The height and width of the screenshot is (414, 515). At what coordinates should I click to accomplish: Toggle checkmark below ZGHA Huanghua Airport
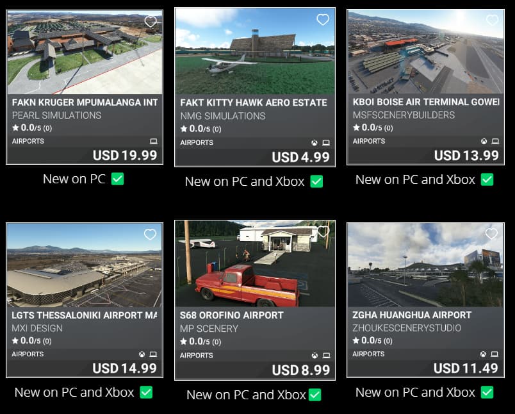(487, 392)
